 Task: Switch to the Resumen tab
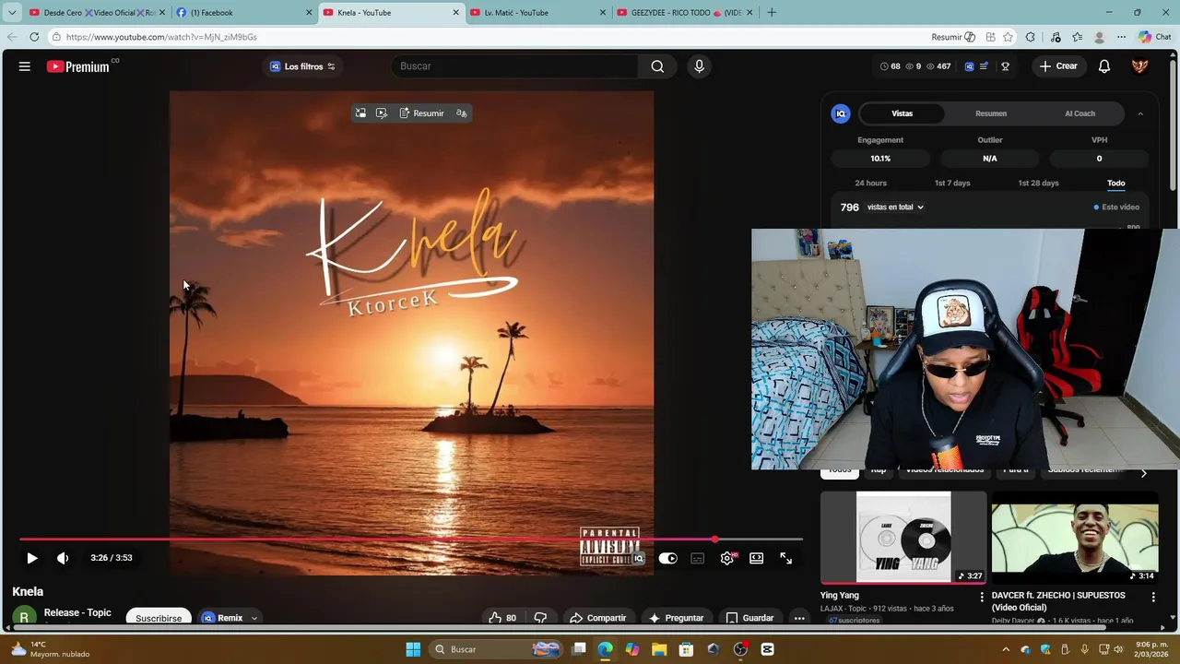991,113
